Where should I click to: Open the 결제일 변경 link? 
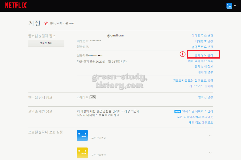pos(206,72)
